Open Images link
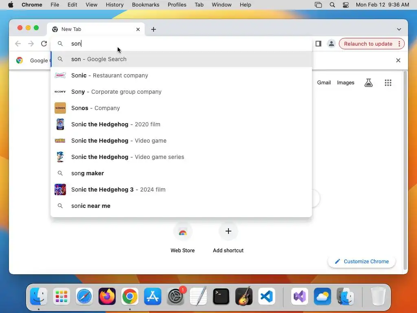Viewport: 417px width, 313px height. [345, 83]
